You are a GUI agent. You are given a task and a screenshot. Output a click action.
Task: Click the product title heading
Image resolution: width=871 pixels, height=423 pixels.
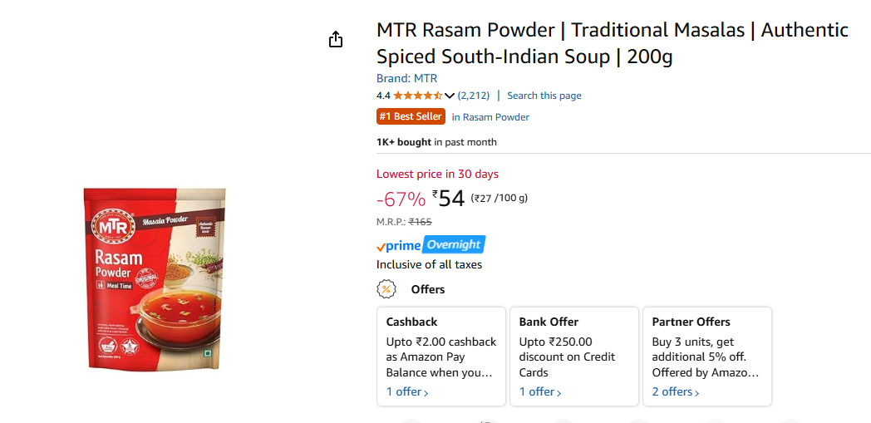[x=613, y=43]
